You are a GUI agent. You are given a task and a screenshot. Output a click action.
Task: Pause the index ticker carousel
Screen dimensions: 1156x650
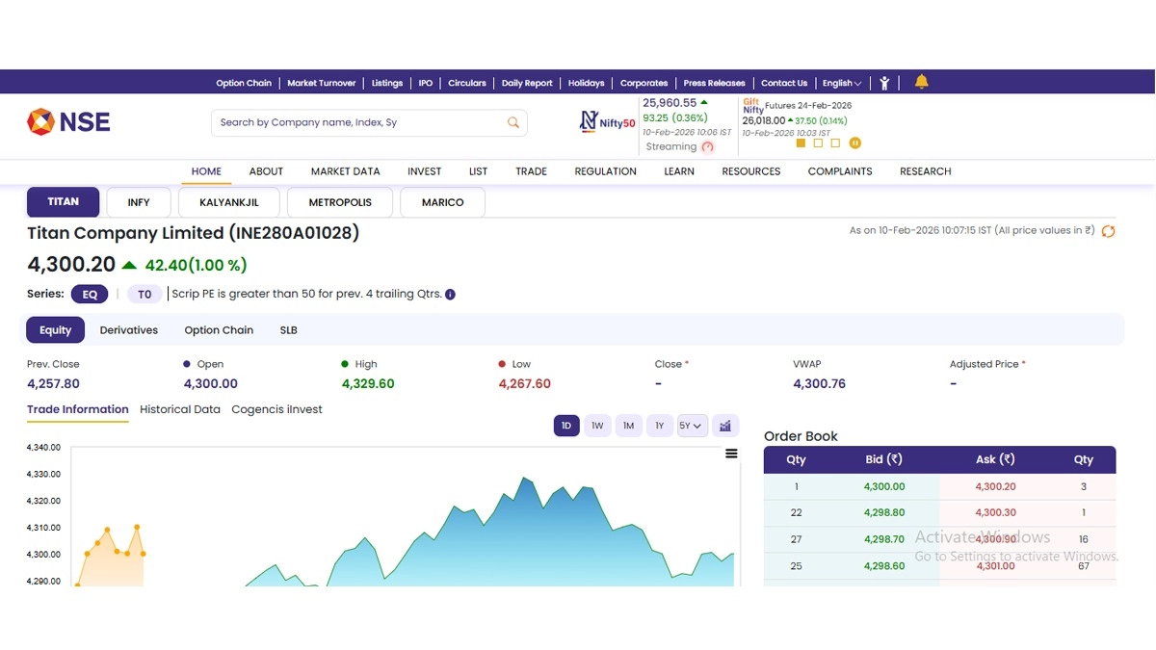(x=854, y=143)
